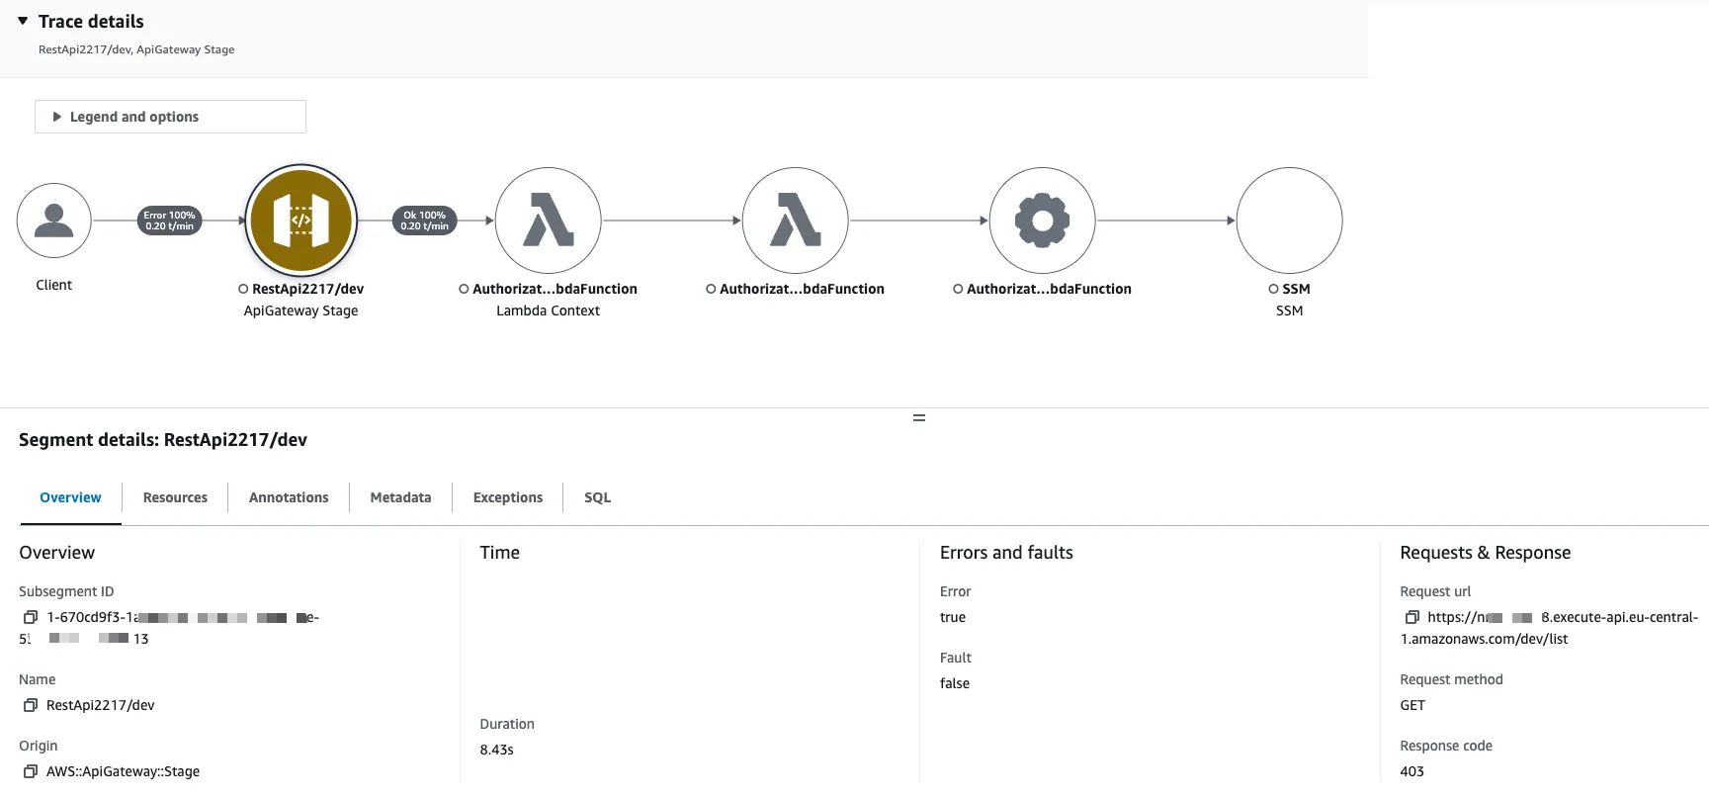Viewport: 1709px width, 797px height.
Task: Select the gear Authorization function node
Action: pos(1043,221)
